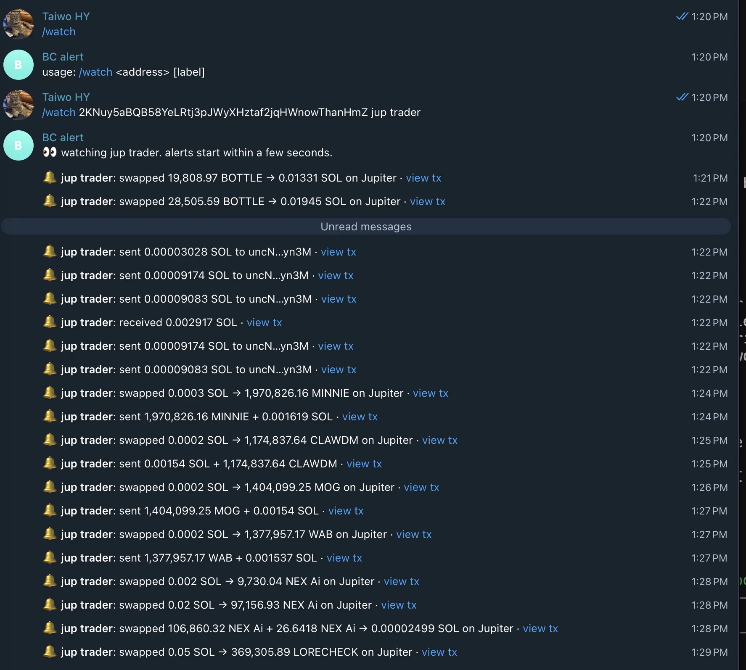Open view tx for sent 0.00154 SOL + CLAWDM
Screen dimensions: 746x670
pos(364,464)
